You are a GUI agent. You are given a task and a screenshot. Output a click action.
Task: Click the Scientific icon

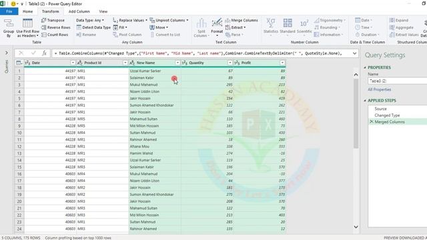(304, 23)
